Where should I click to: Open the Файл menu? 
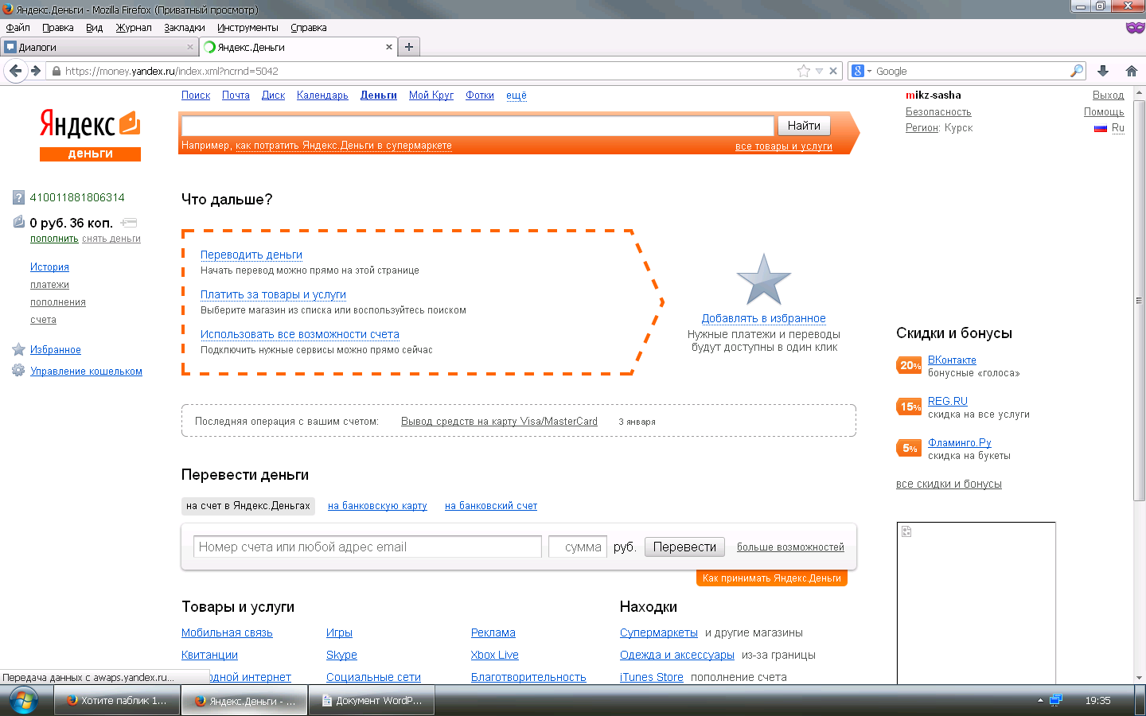(18, 28)
